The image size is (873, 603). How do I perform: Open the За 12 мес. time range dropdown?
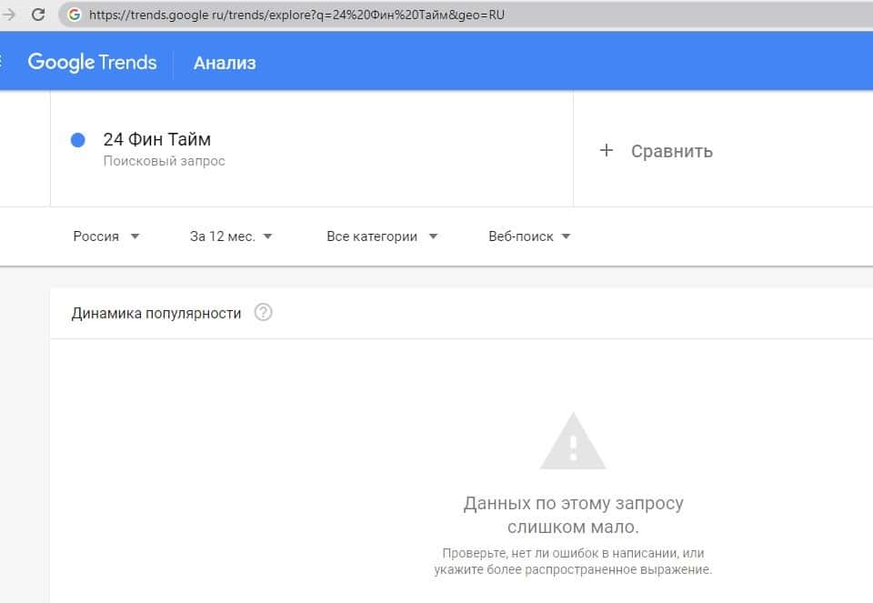point(231,236)
